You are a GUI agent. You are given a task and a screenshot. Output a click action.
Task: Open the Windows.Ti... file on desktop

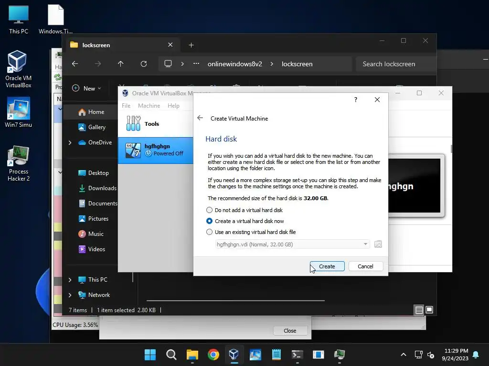(55, 20)
